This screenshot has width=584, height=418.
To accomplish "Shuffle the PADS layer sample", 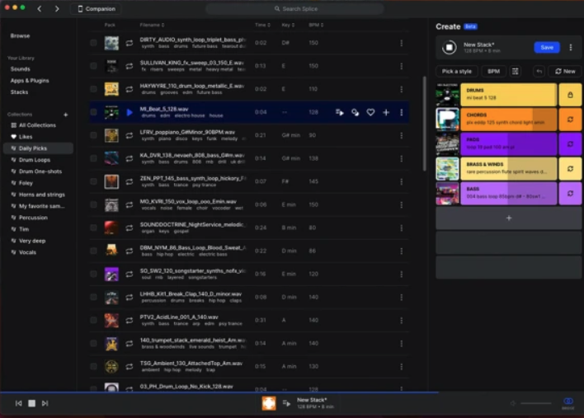I will pyautogui.click(x=570, y=144).
